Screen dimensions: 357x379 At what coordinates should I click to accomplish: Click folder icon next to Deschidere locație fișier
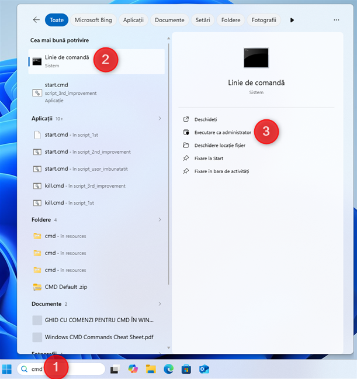(x=186, y=145)
